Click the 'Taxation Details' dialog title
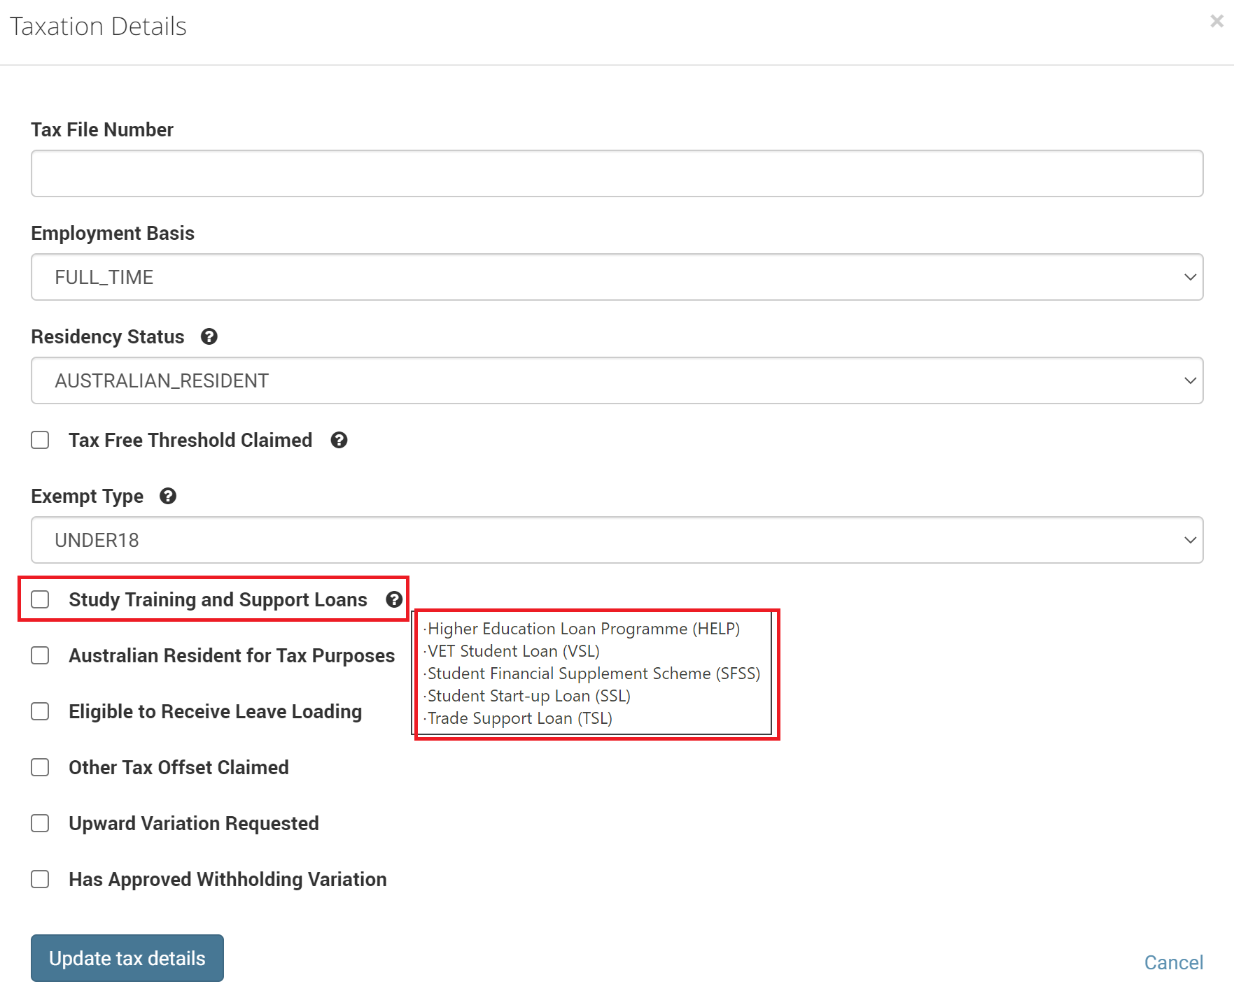Image resolution: width=1234 pixels, height=984 pixels. [x=98, y=27]
